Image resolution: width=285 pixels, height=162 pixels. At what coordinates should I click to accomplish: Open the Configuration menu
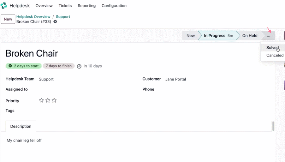(x=114, y=6)
